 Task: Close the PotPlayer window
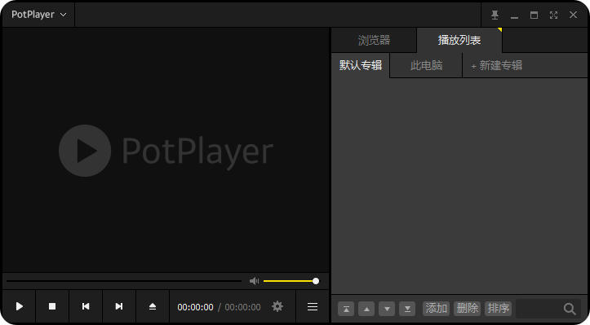tap(573, 15)
